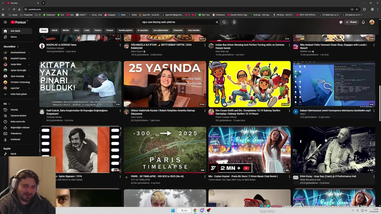The width and height of the screenshot is (381, 214).
Task: Open options menu for PARIS 3D TIMELAPSE video
Action: pyautogui.click(x=205, y=177)
